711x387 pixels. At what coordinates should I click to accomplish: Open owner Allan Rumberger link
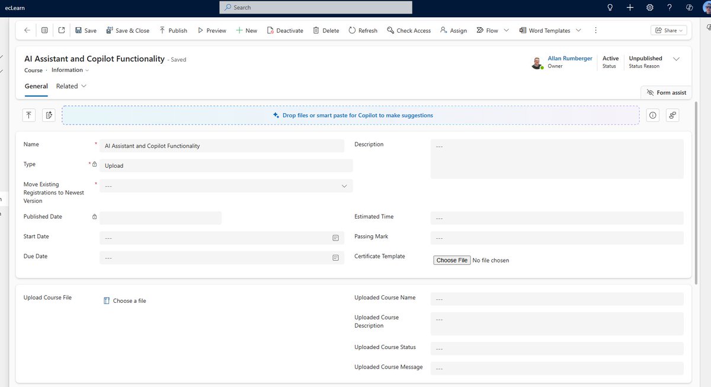pos(570,58)
